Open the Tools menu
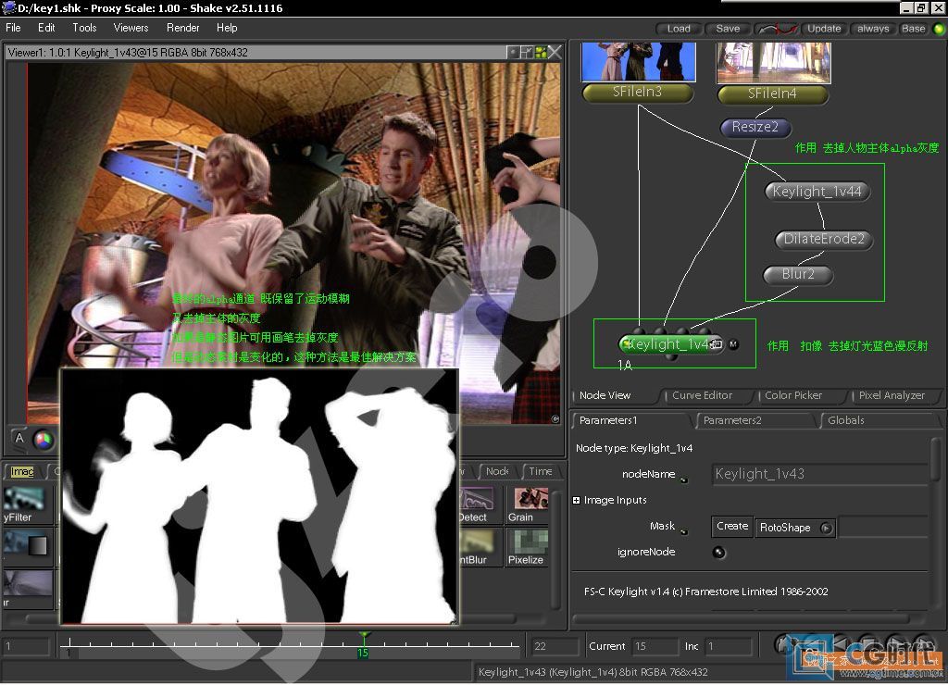This screenshot has width=948, height=685. pos(84,28)
